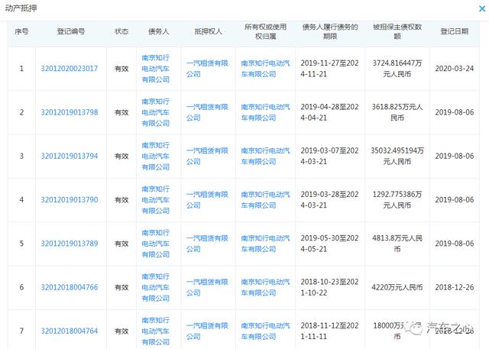Image resolution: width=489 pixels, height=349 pixels.
Task: Select amount 1292.775386万元人民币
Action: (x=397, y=200)
